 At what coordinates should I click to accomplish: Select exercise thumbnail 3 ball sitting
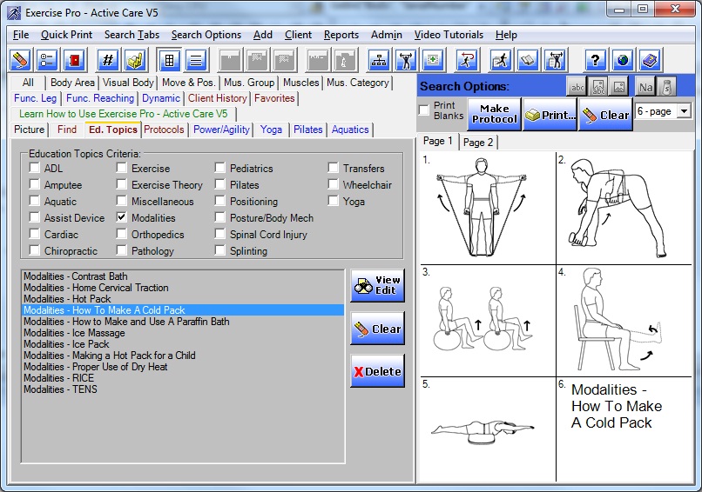(488, 321)
